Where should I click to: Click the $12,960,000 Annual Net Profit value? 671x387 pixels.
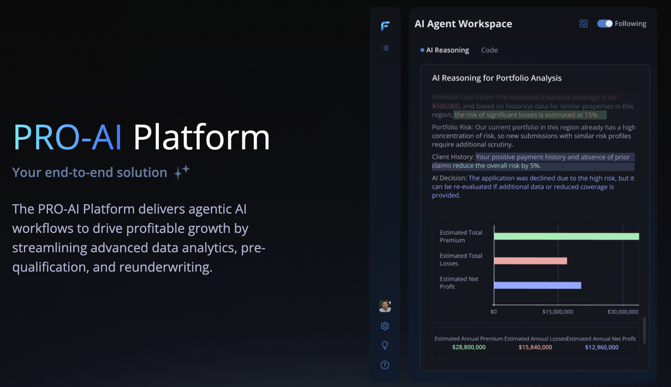pyautogui.click(x=601, y=347)
